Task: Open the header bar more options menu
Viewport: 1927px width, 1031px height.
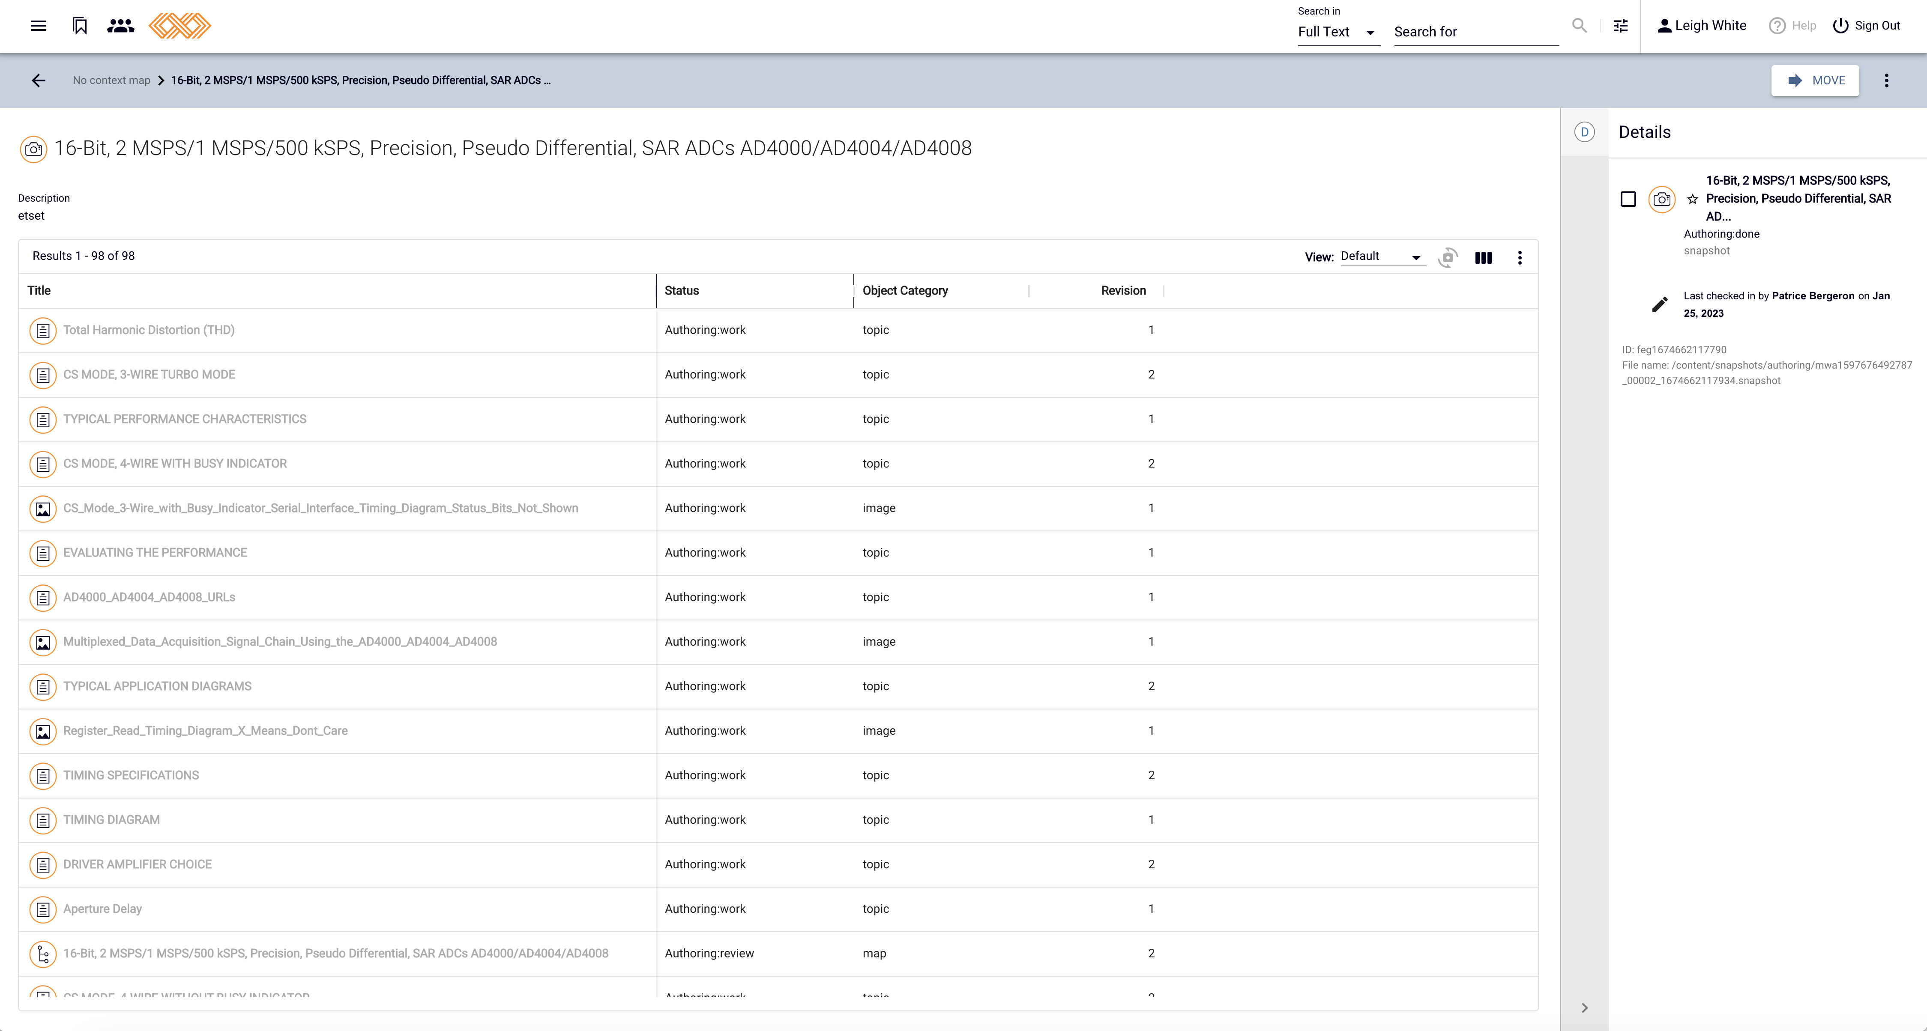Action: pos(1886,80)
